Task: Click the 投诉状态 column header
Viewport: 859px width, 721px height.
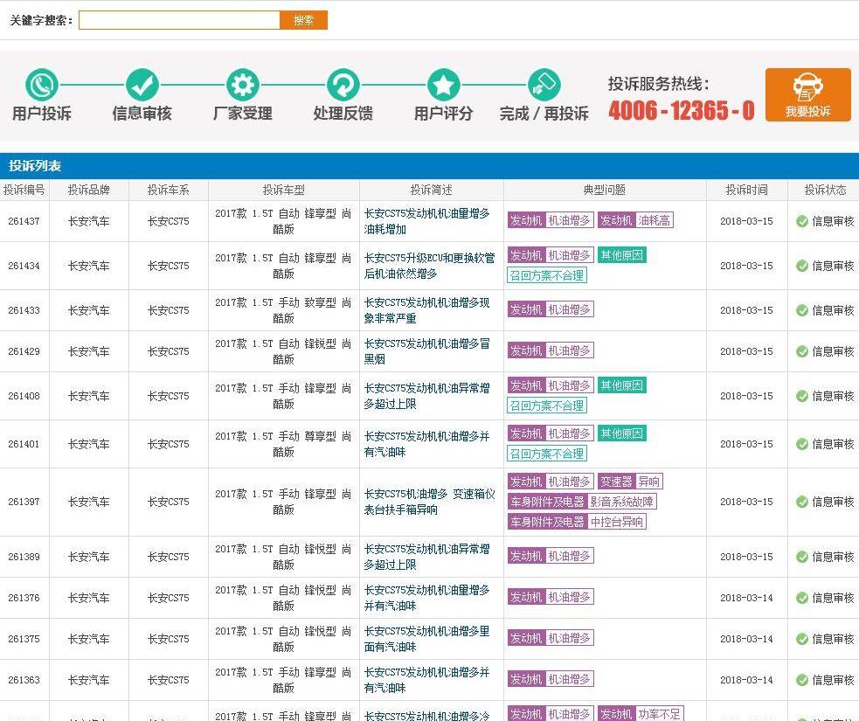Action: click(x=824, y=191)
